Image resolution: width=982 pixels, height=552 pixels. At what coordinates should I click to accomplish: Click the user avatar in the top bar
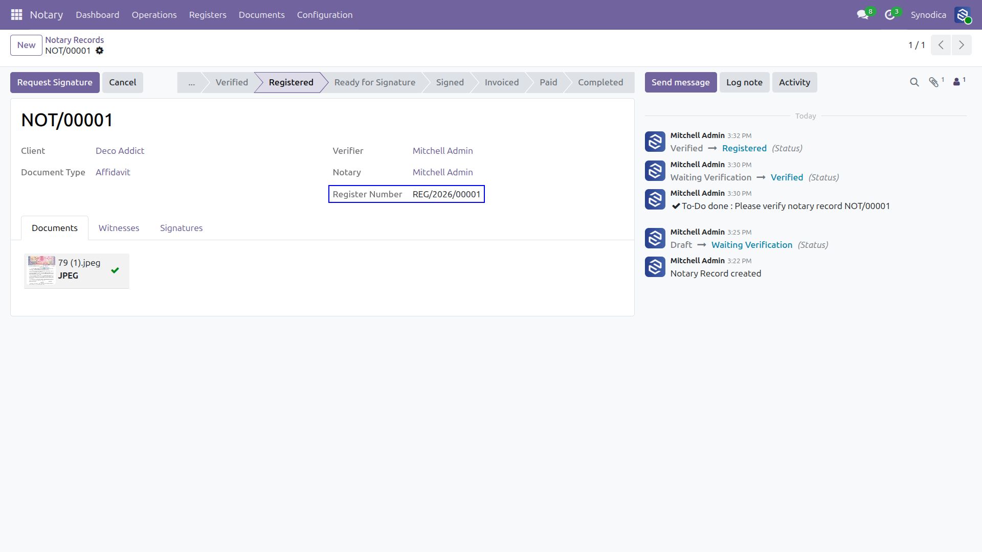click(x=963, y=15)
